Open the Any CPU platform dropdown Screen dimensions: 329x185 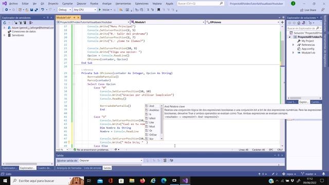click(85, 10)
